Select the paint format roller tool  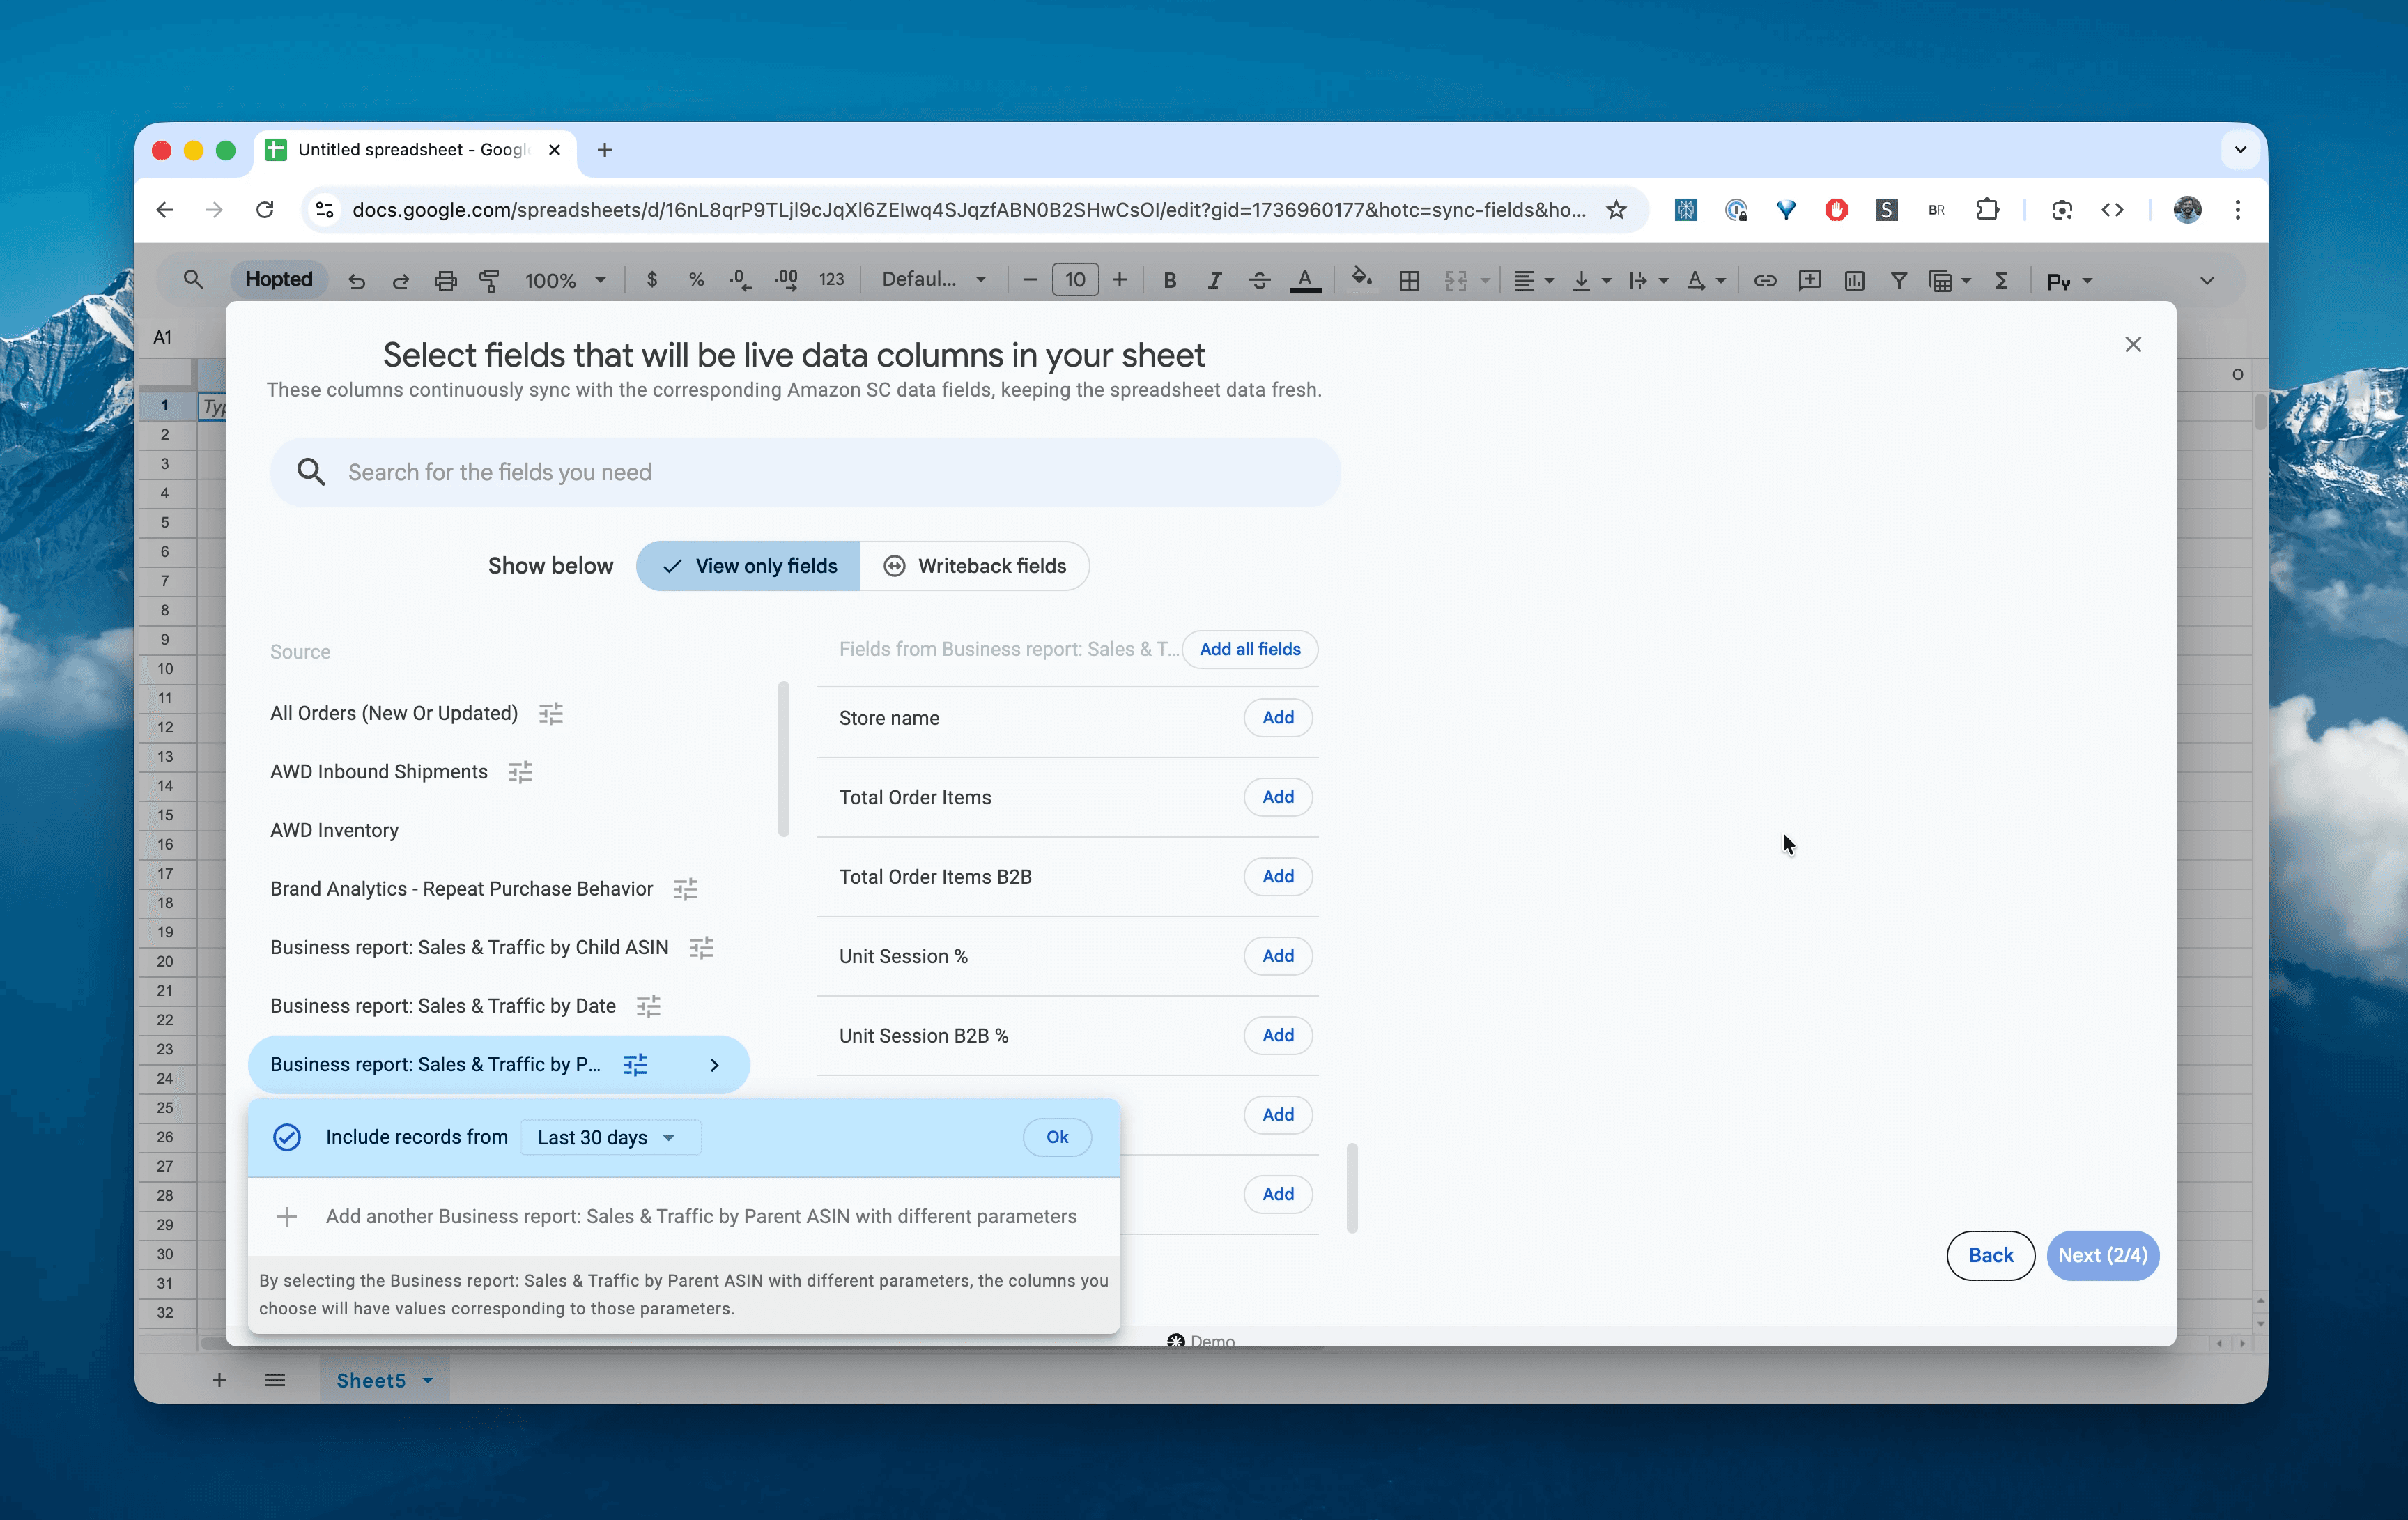click(x=489, y=281)
